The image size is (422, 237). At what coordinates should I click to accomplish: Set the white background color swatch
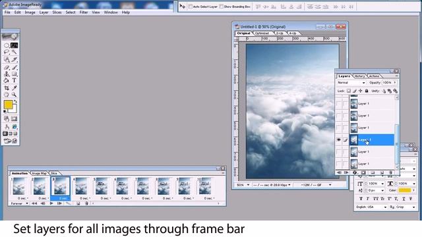tap(15, 110)
